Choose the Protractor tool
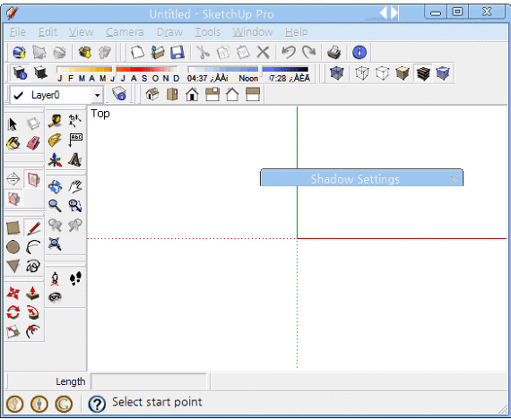 tap(55, 141)
